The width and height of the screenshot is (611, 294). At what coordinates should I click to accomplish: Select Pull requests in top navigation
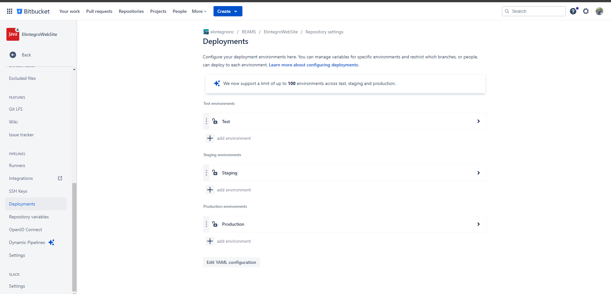coord(99,11)
